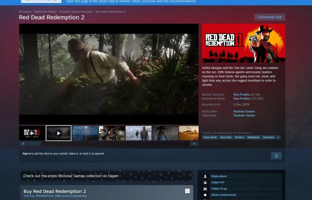
Task: Click the Sign in link
Action: [26, 154]
